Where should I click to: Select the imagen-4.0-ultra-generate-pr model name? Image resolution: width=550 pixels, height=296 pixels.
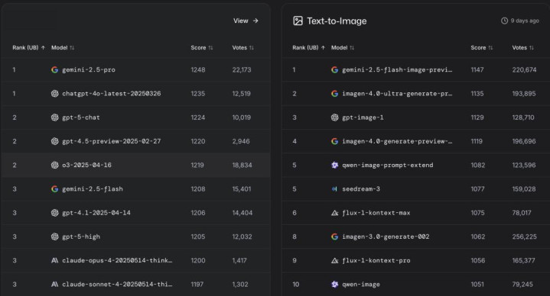click(x=397, y=93)
